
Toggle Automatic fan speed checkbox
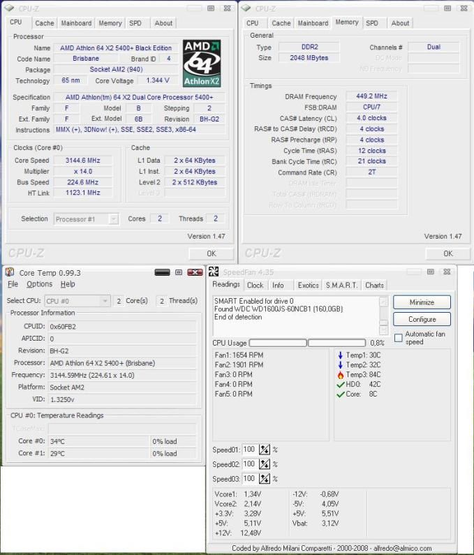pyautogui.click(x=398, y=338)
